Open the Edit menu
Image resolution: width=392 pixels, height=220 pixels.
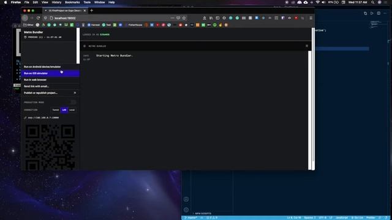click(36, 2)
